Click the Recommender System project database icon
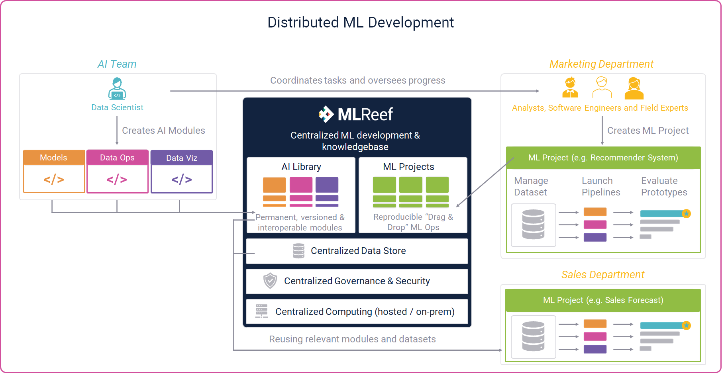The height and width of the screenshot is (377, 724). tap(533, 225)
